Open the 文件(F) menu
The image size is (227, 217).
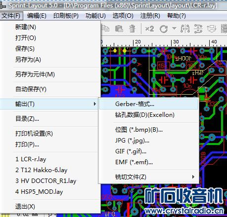pos(11,16)
